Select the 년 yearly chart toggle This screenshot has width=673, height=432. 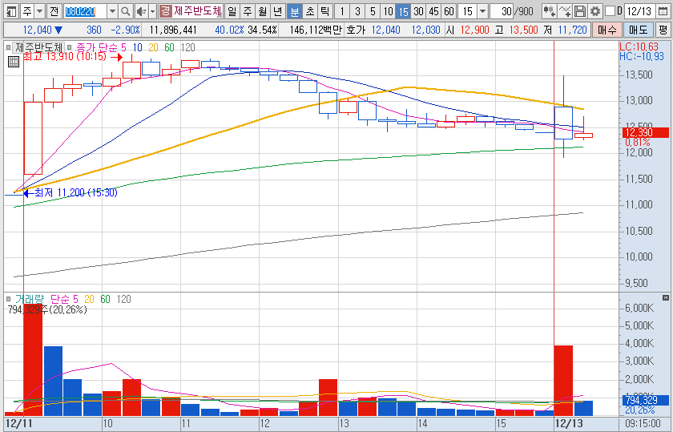[278, 11]
